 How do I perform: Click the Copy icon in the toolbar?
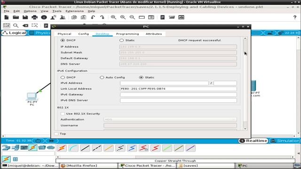[x=74, y=17]
